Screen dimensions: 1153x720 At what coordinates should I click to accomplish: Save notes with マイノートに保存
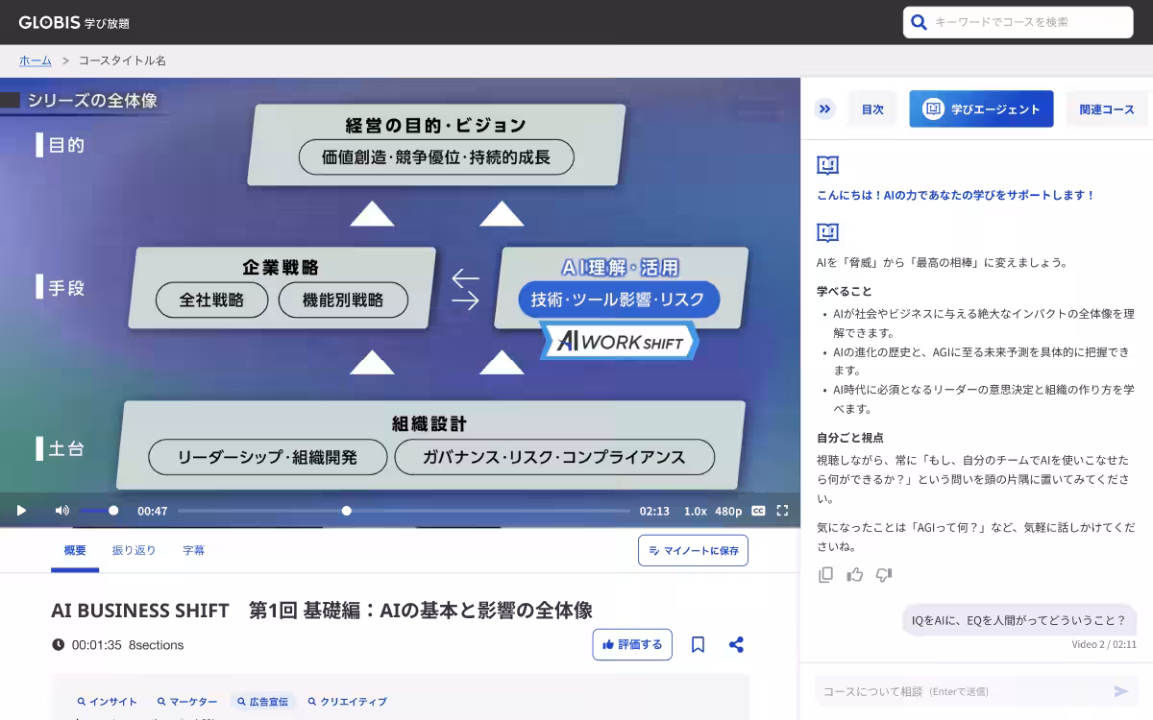point(693,550)
